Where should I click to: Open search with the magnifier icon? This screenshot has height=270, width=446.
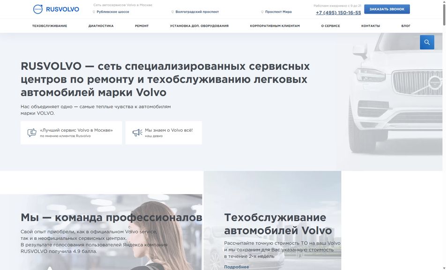(x=427, y=42)
